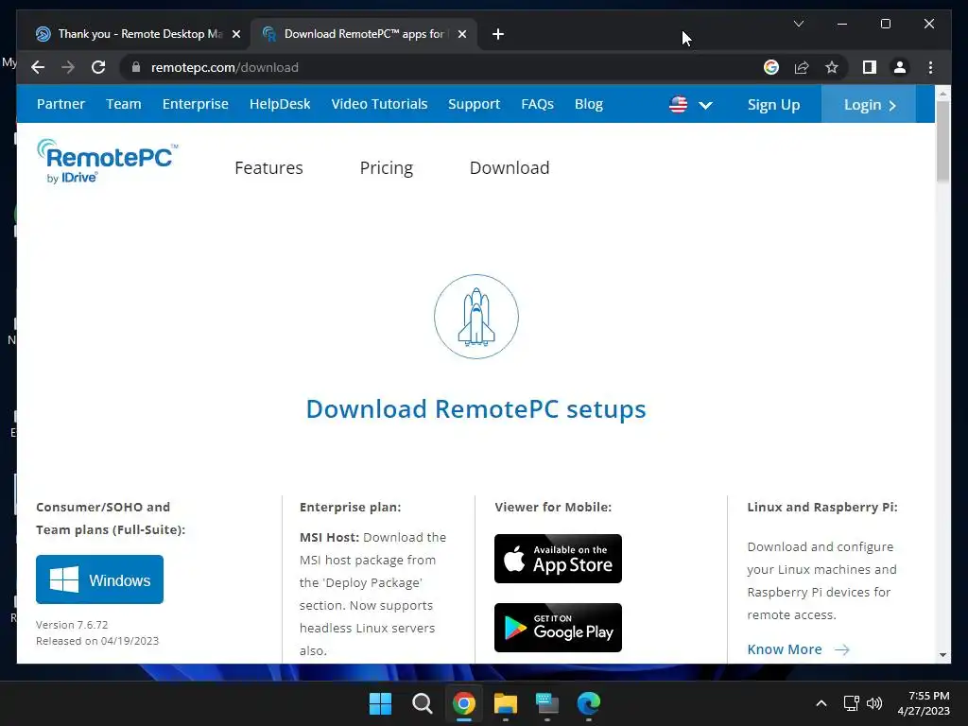Click the scrollbar down arrow
The width and height of the screenshot is (968, 726).
(942, 654)
